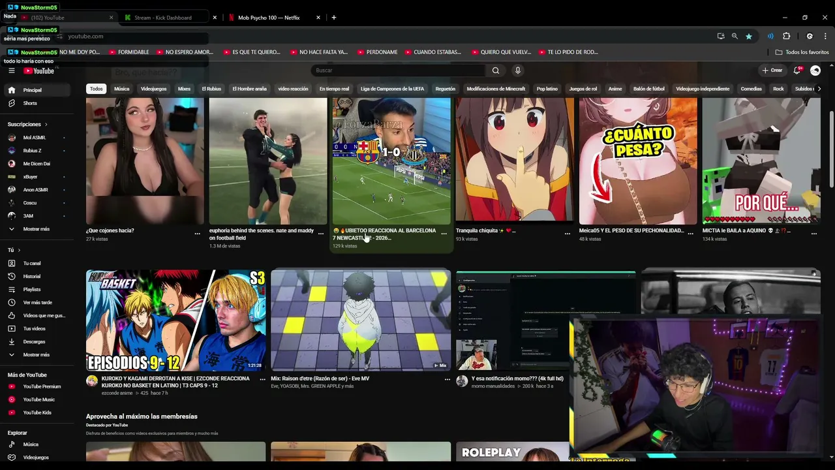Close the Mob Psycho 100 Netflix tab

coord(318,18)
